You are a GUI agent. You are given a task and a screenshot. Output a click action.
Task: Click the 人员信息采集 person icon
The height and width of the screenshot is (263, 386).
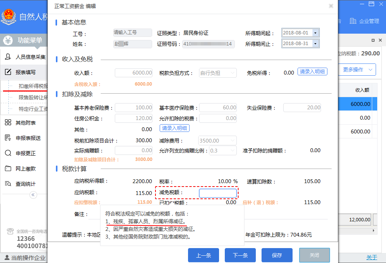(8, 57)
